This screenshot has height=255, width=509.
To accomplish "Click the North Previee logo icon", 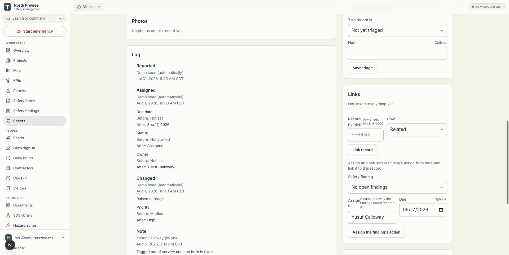I will [x=7, y=7].
